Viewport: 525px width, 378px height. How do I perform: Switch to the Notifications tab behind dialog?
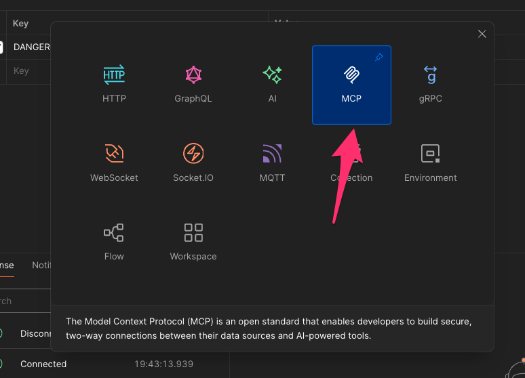click(41, 266)
